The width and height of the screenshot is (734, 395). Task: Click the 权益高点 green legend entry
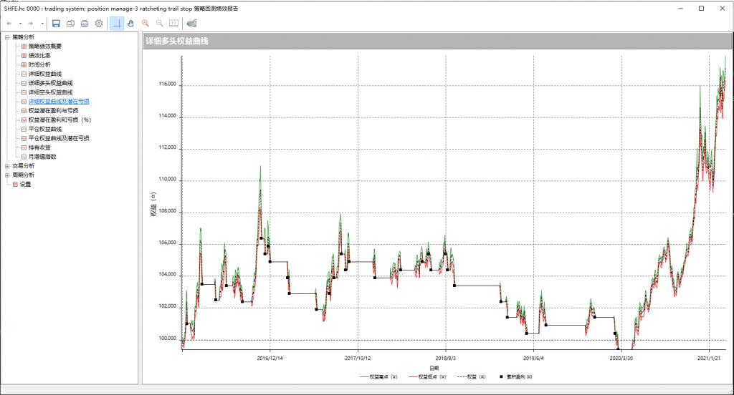point(378,377)
